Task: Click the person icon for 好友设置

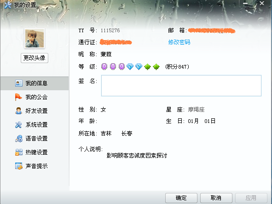Action: coord(18,111)
